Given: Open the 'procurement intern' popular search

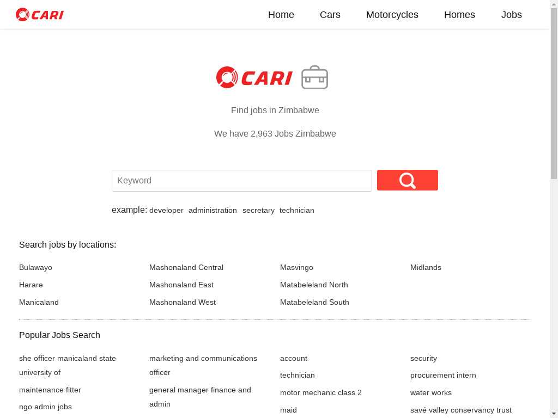Looking at the screenshot, I should tap(443, 376).
